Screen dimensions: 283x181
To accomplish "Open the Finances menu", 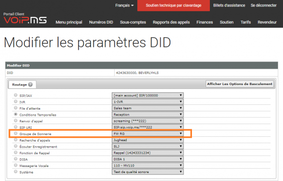I will coord(205,22).
